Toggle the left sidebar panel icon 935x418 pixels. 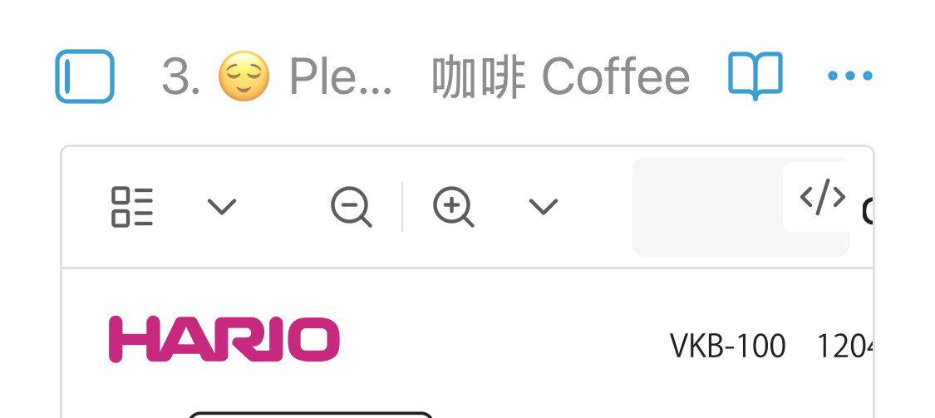85,76
